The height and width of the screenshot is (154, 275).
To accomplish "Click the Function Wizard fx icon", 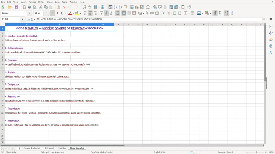I will (28, 19).
